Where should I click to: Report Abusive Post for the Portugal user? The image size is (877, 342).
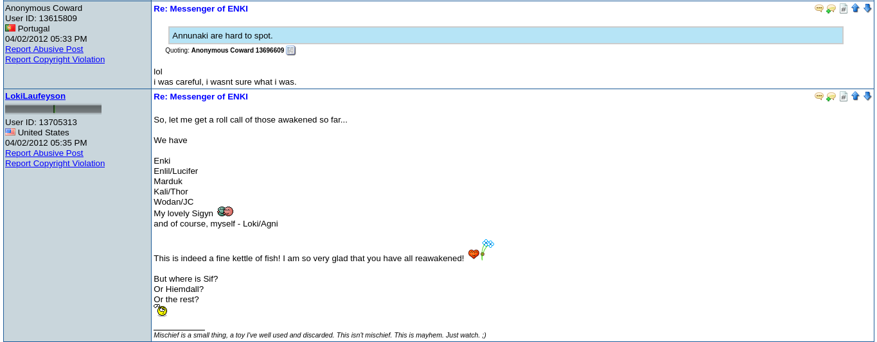[x=44, y=49]
